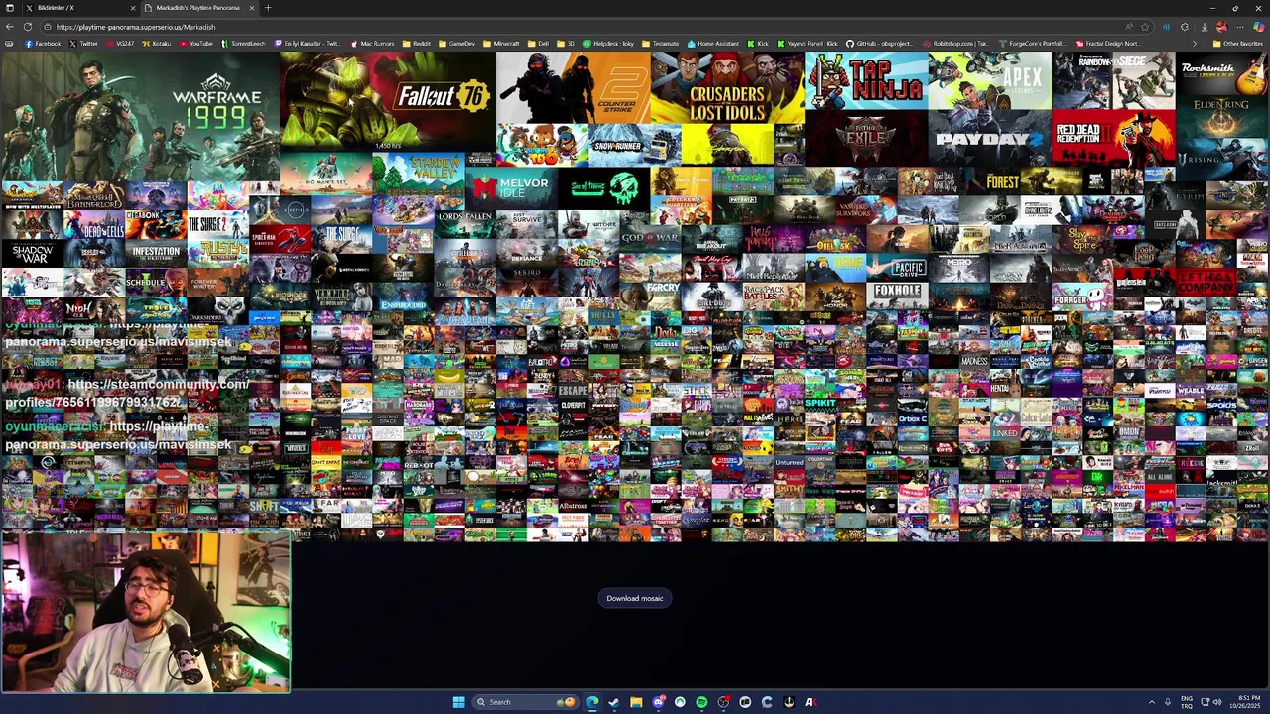Open Mac Rumors bookmark
1270x714 pixels.
(372, 44)
